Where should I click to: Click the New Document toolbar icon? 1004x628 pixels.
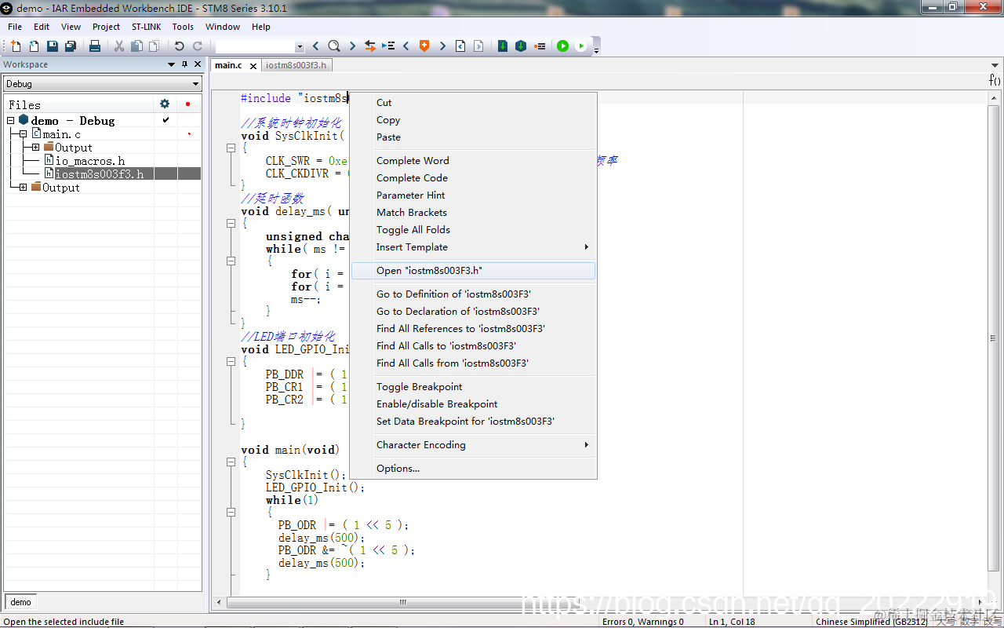tap(16, 46)
